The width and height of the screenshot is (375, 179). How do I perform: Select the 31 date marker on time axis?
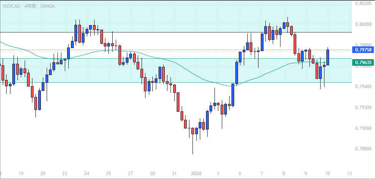click(174, 174)
